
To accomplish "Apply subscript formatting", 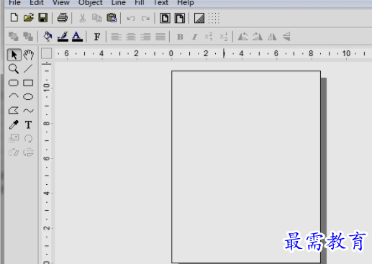I will (224, 37).
